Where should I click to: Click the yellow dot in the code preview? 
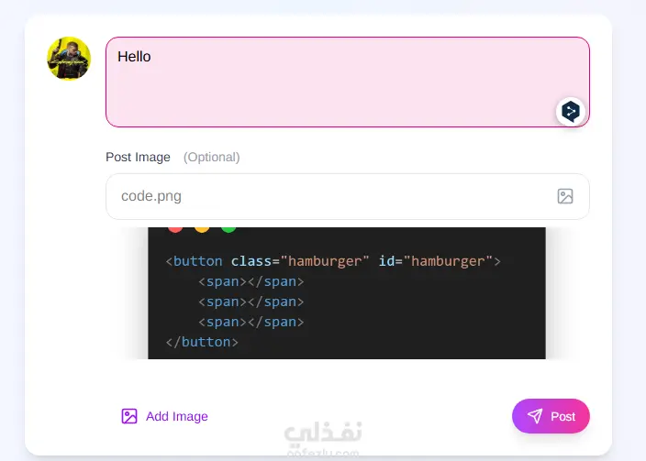[202, 227]
